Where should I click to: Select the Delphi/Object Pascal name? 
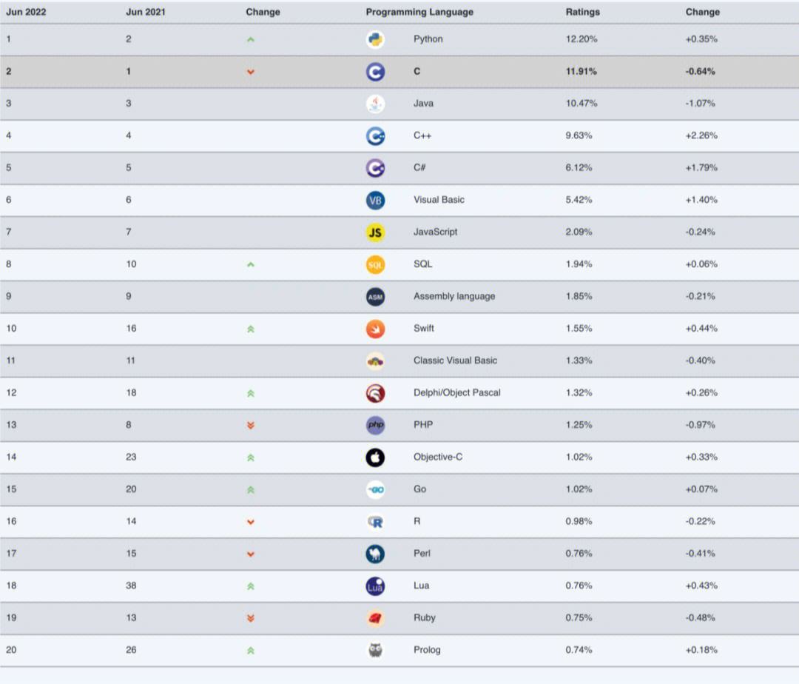[456, 392]
